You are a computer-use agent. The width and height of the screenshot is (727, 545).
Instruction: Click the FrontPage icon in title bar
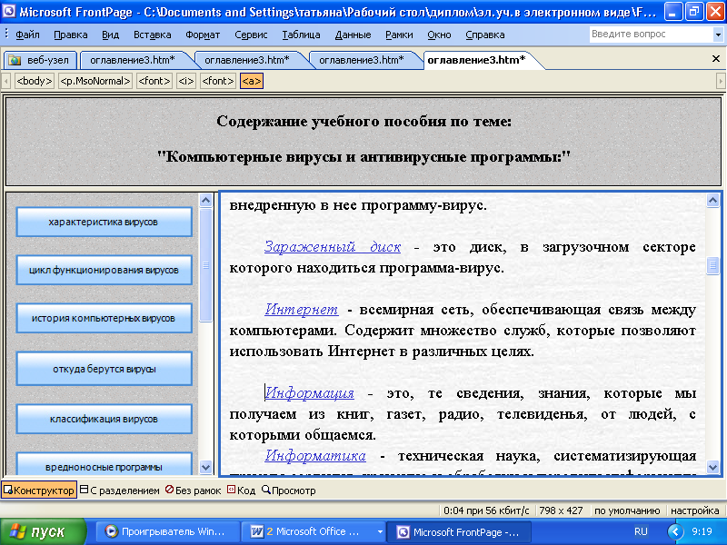click(9, 12)
